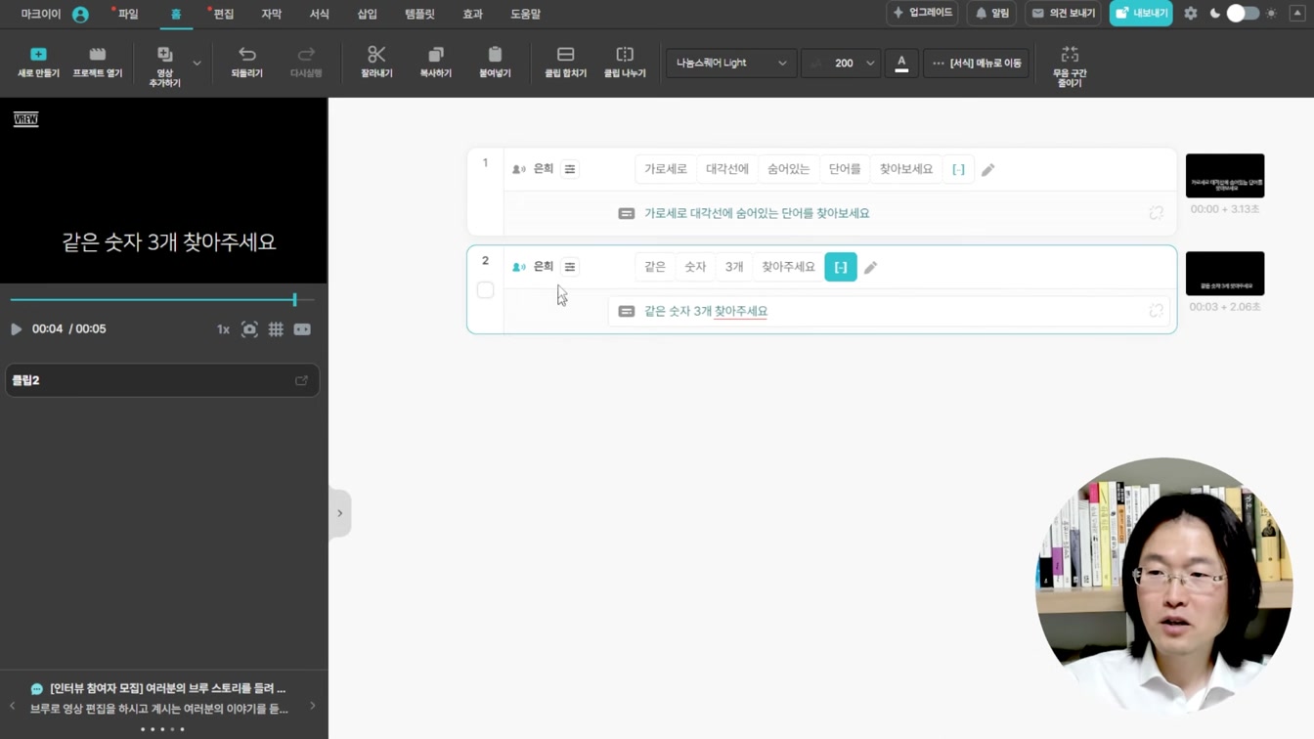1314x739 pixels.
Task: Collapse the ribbon with the top-right chevron
Action: coord(1298,14)
